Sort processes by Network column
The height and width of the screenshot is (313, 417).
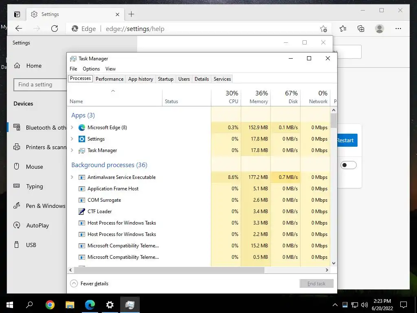(315, 97)
